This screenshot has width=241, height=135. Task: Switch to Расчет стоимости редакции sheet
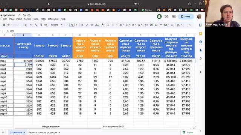coord(43,132)
